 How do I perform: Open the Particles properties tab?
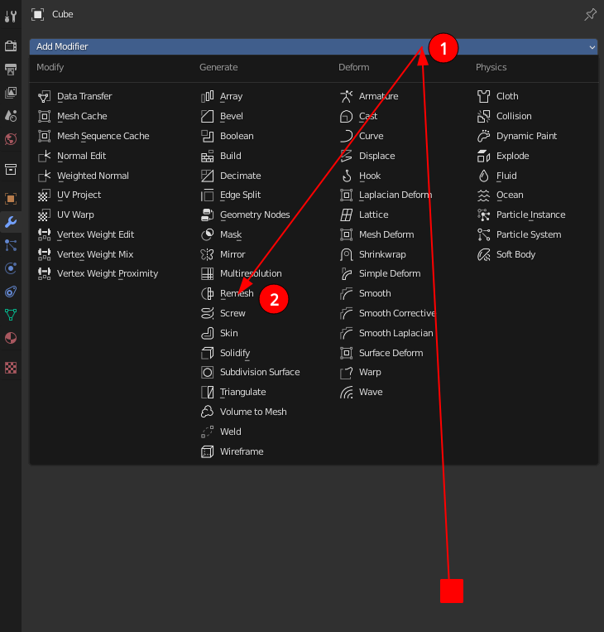point(11,245)
